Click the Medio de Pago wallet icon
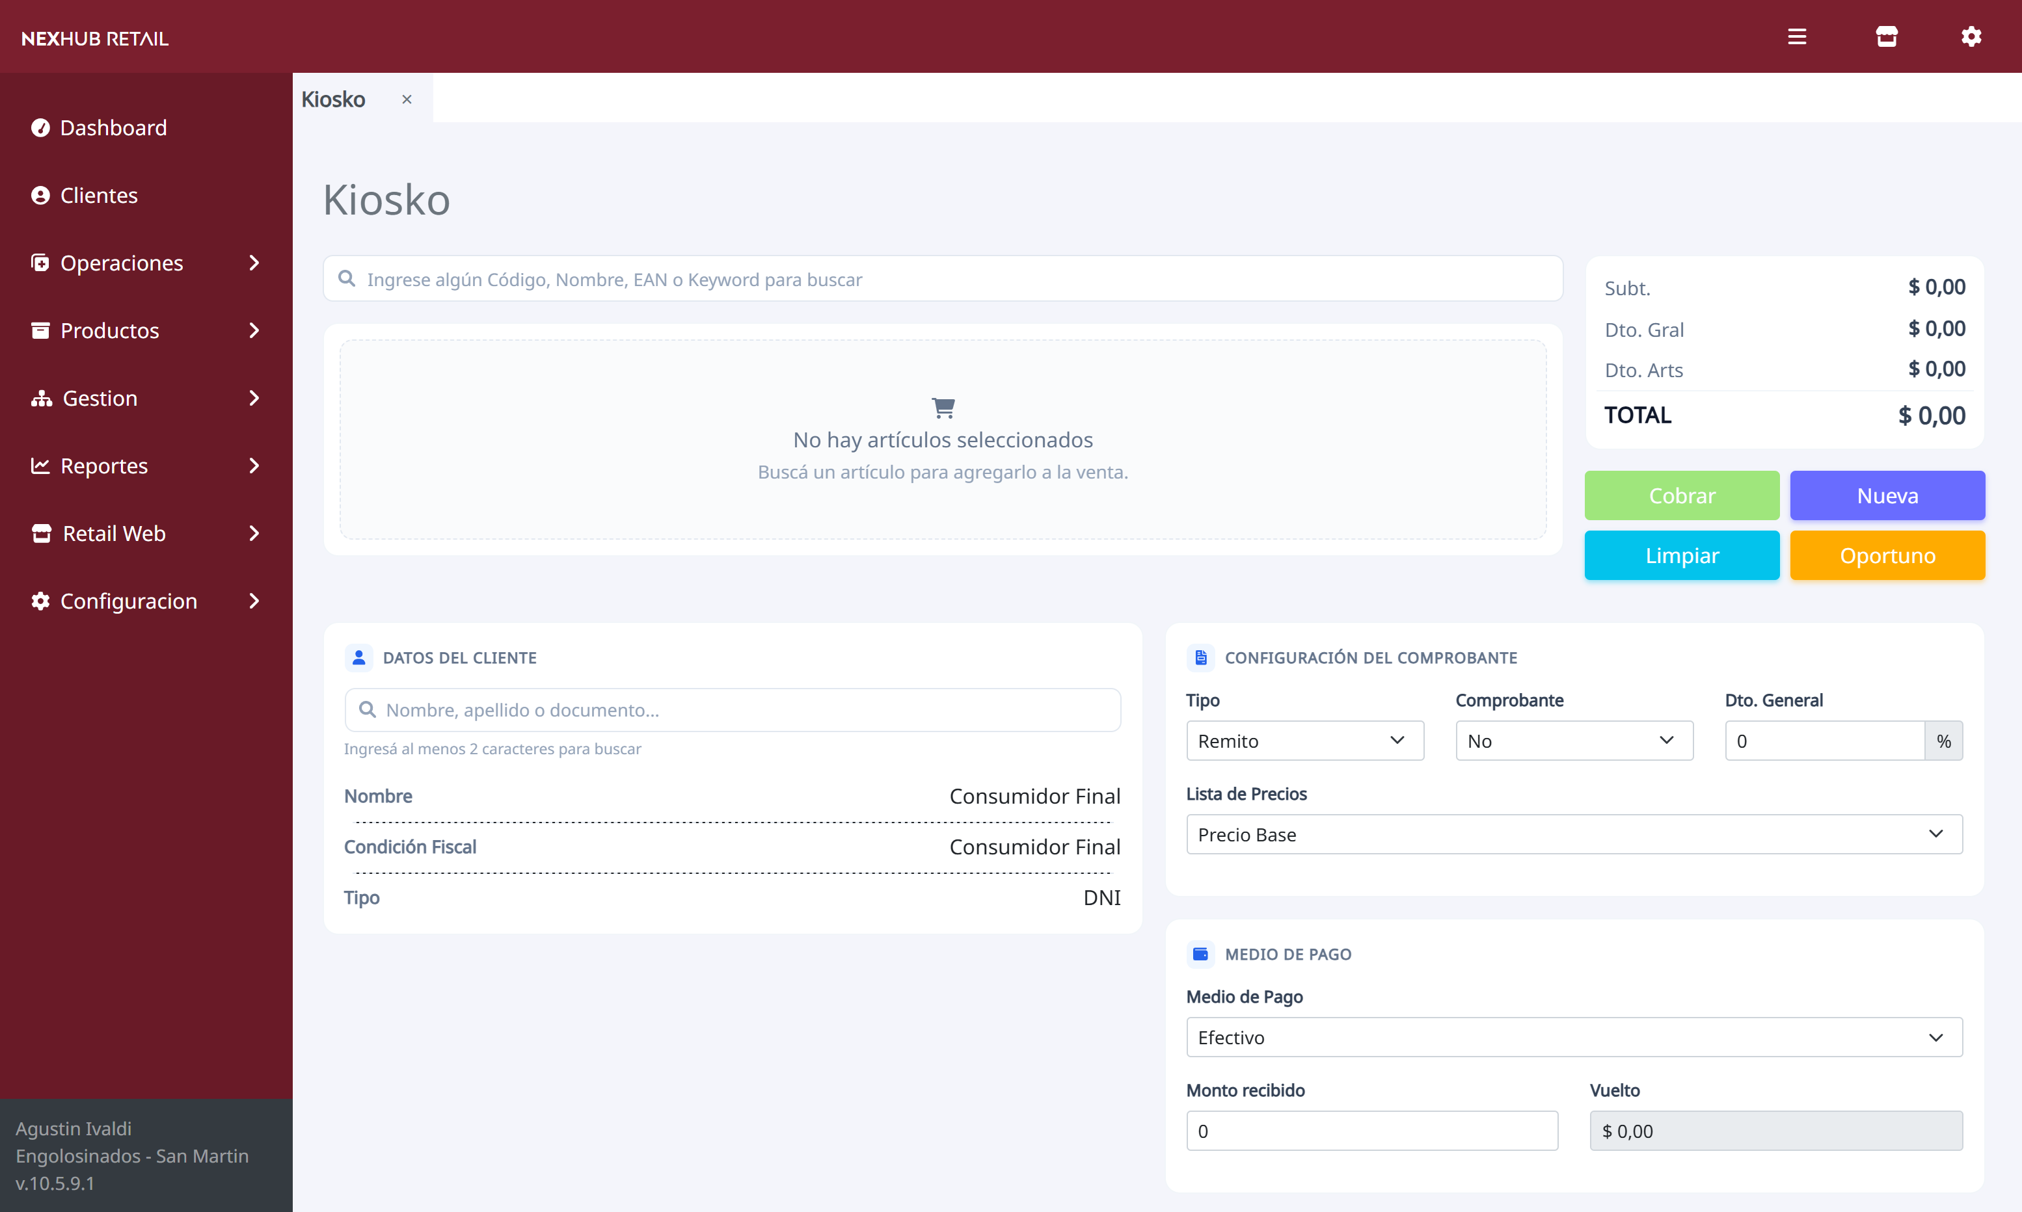The height and width of the screenshot is (1212, 2022). point(1200,953)
